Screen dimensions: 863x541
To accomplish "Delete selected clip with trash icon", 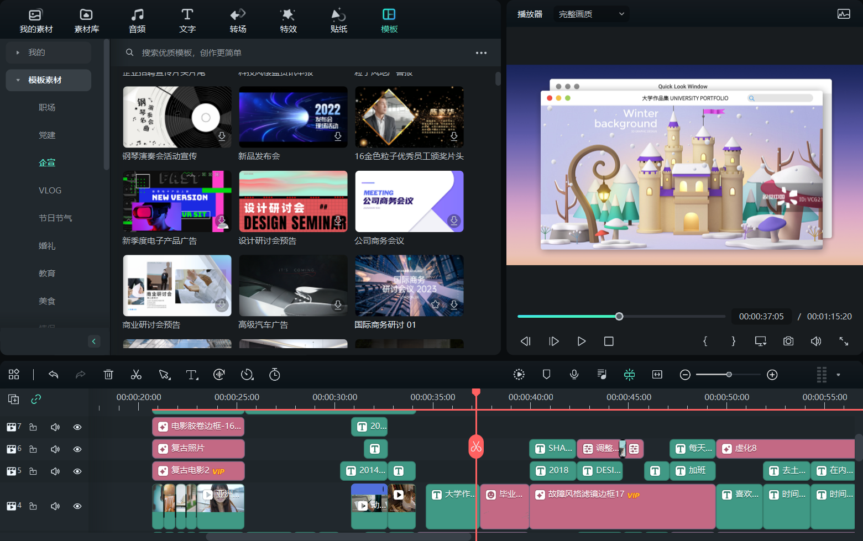I will 108,375.
